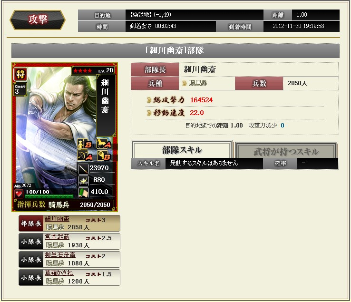Image resolution: width=351 pixels, height=302 pixels.
Task: Click the strategy scroll icon beside 410.0
Action: [83, 193]
